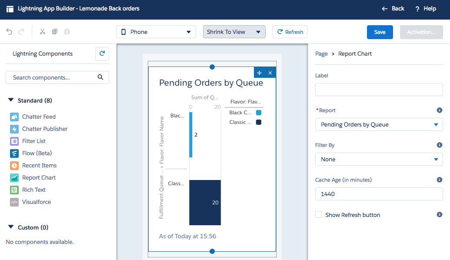Open the Filter By dropdown
The width and height of the screenshot is (450, 260).
point(379,159)
